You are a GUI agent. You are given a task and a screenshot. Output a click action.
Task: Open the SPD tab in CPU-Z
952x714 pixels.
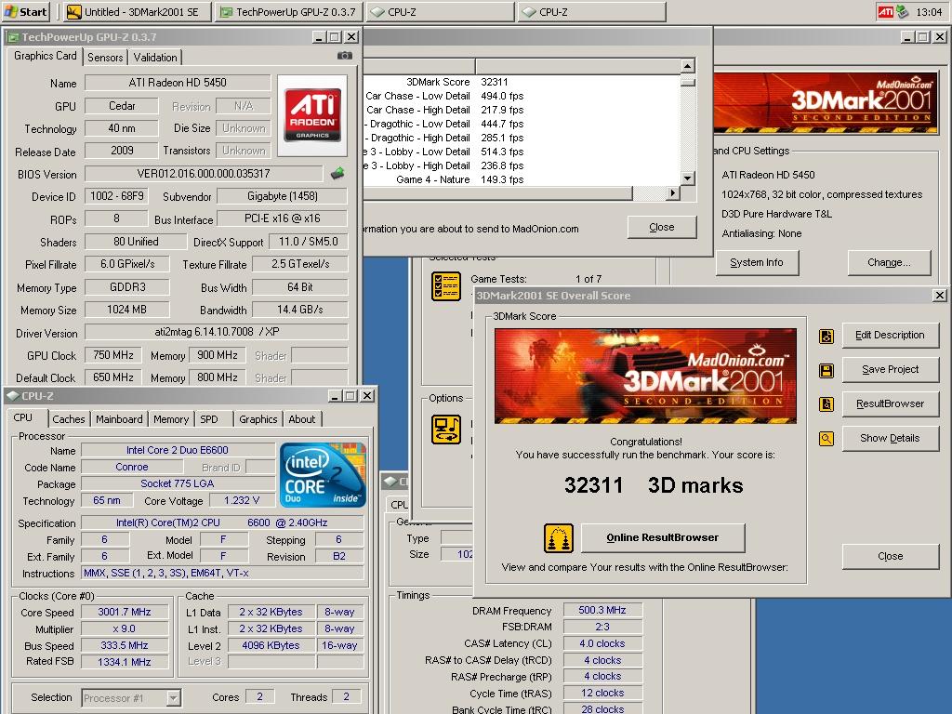pyautogui.click(x=209, y=419)
